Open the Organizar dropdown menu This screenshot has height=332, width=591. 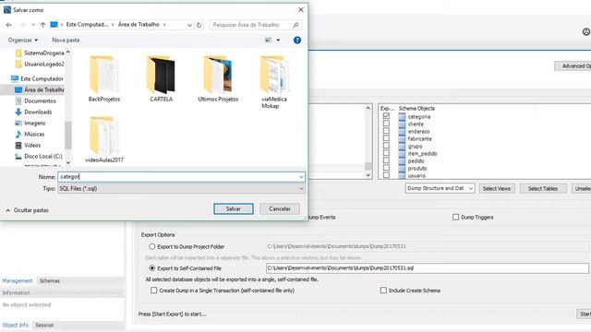pos(23,40)
